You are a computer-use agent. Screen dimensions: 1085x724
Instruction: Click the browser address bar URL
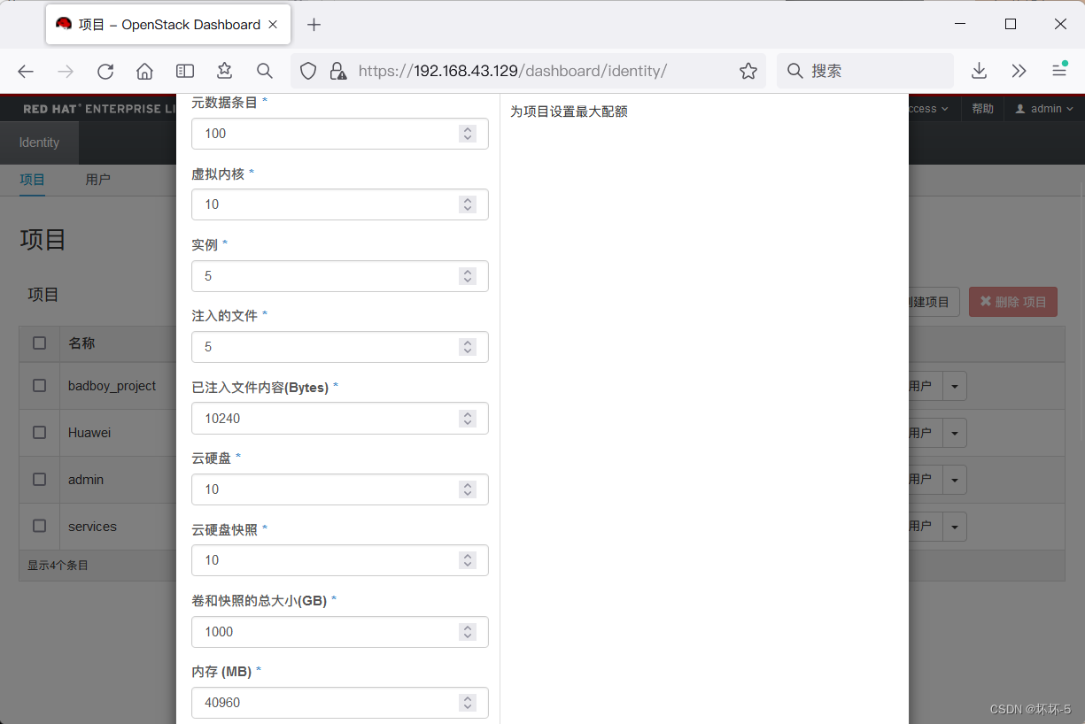tap(513, 71)
